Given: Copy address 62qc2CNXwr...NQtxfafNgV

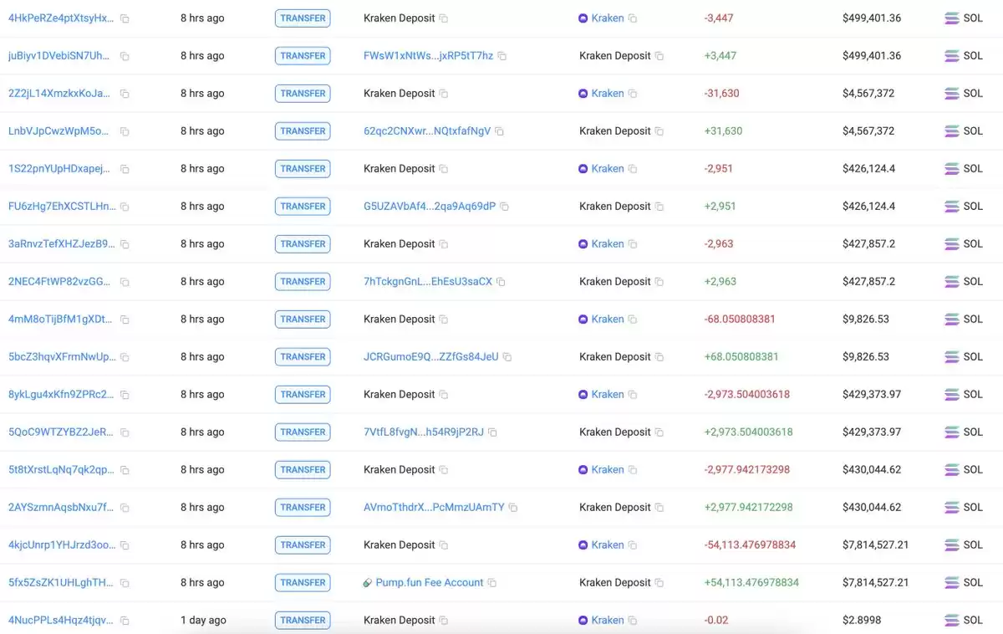Looking at the screenshot, I should click(x=499, y=131).
